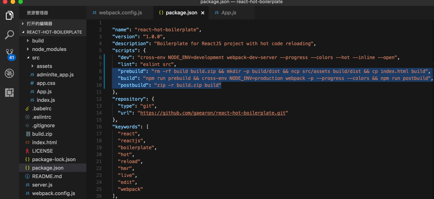Expand the assets subfolder
Screen dimensions: 434x199
point(44,66)
